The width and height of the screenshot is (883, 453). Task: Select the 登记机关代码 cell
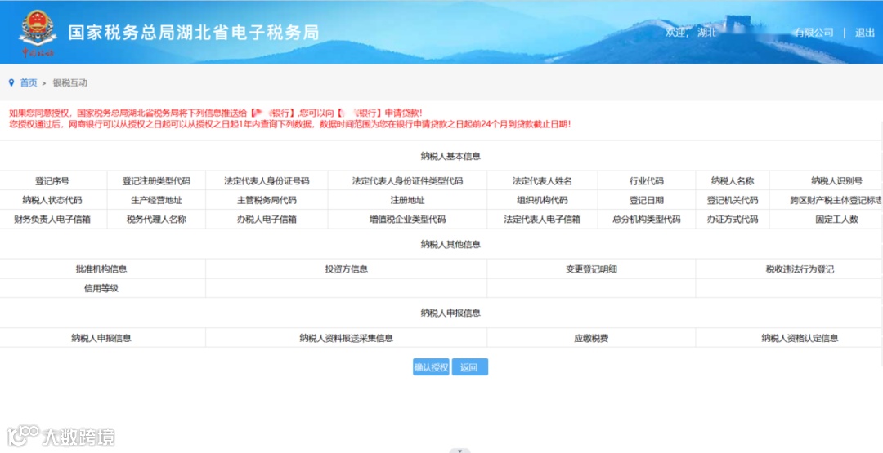click(x=732, y=200)
